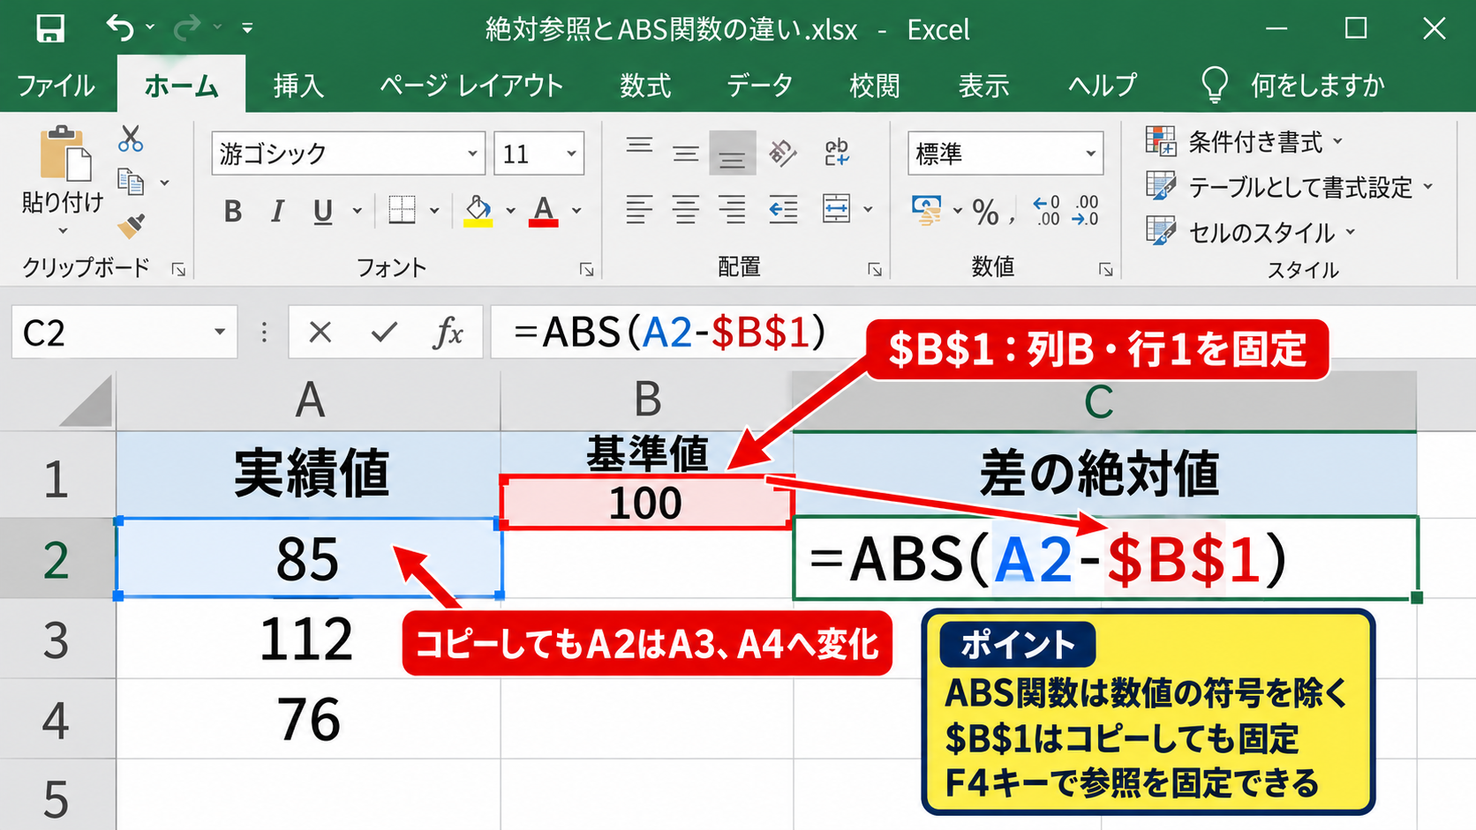This screenshot has height=830, width=1476.
Task: Click the increase decimal icon
Action: pyautogui.click(x=1046, y=210)
